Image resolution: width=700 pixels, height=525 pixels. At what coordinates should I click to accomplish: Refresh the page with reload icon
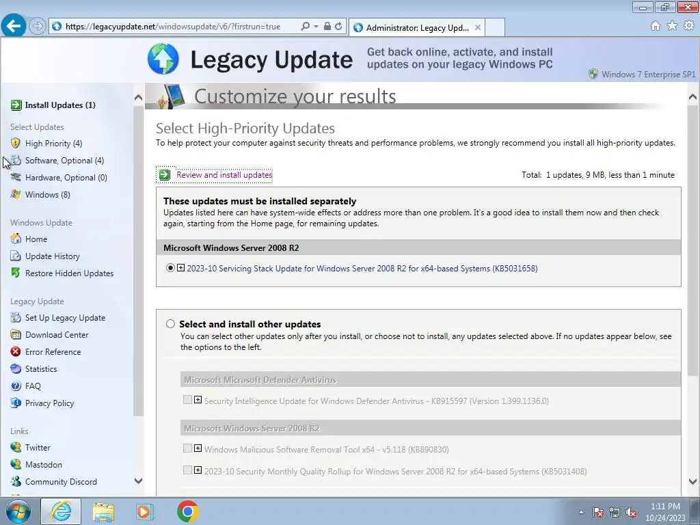point(339,27)
